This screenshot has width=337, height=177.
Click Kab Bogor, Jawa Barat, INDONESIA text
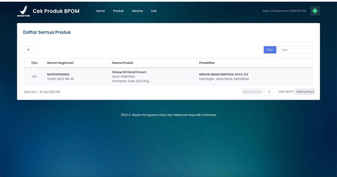(224, 79)
